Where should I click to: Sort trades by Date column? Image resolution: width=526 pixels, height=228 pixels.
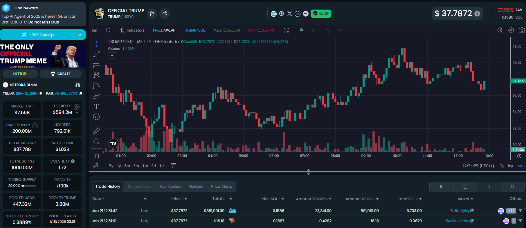tap(98, 199)
